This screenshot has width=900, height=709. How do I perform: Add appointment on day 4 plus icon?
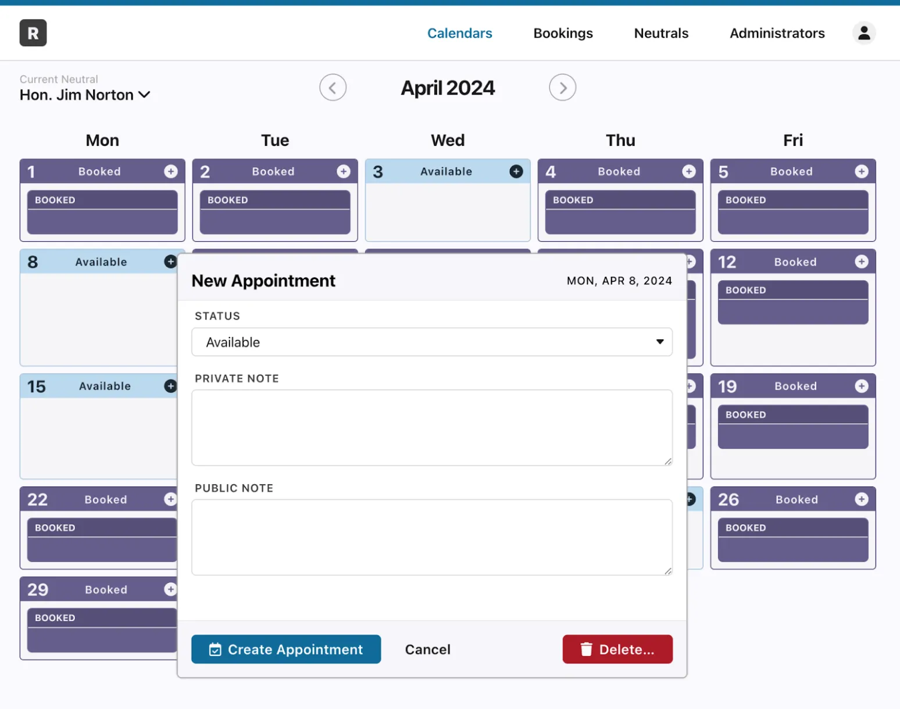coord(688,171)
